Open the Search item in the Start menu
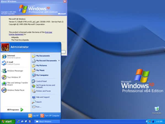 (x=46, y=102)
